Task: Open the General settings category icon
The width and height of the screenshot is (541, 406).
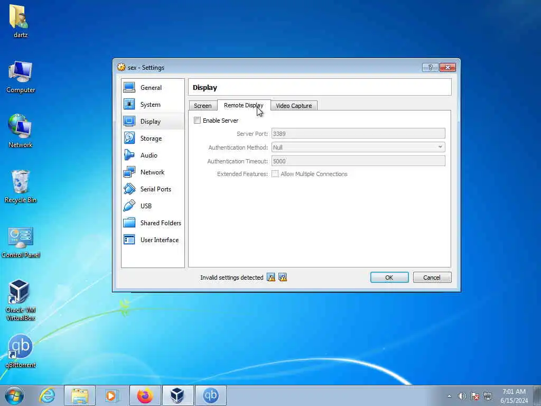Action: [x=129, y=87]
